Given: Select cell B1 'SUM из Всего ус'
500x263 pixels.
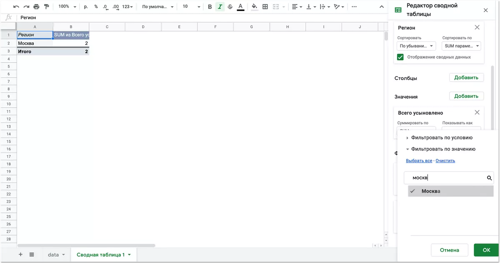Looking at the screenshot, I should tap(71, 35).
